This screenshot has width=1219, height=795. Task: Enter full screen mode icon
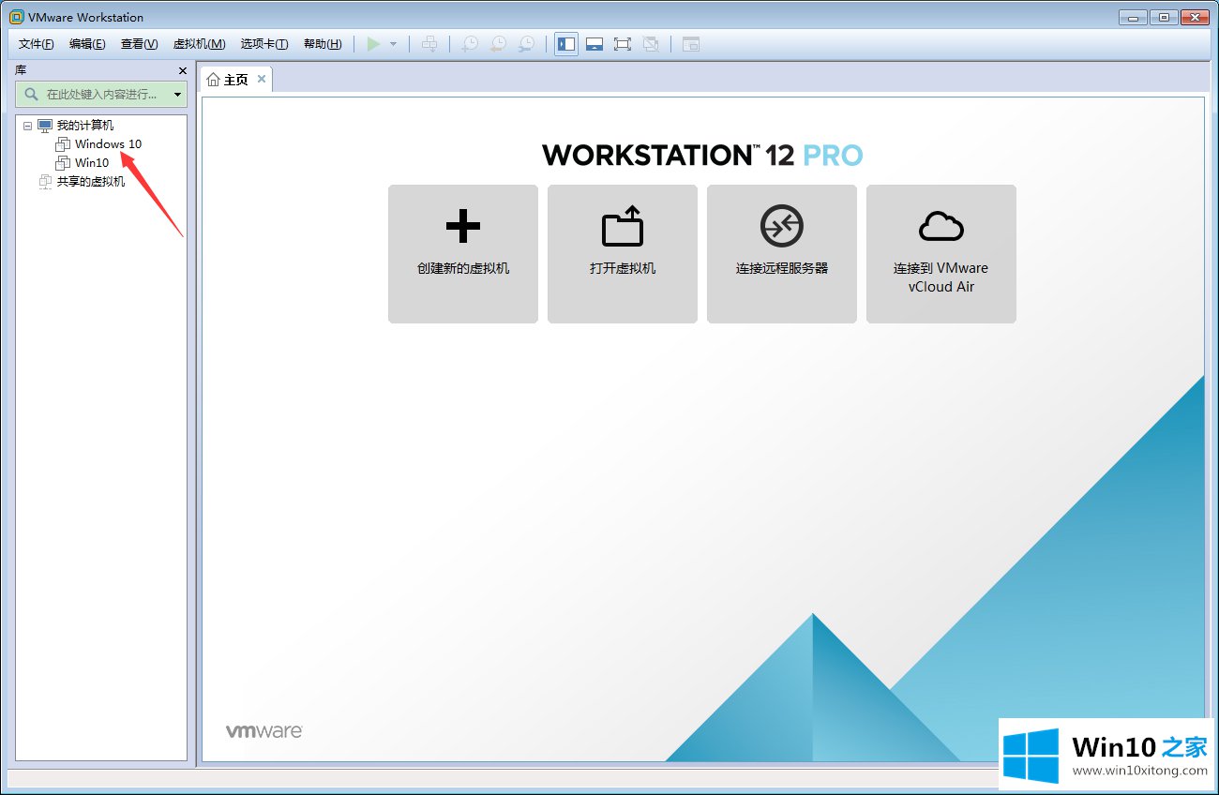pyautogui.click(x=622, y=44)
